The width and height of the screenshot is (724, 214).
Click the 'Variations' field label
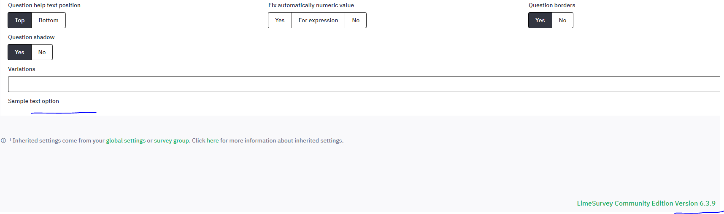[22, 69]
